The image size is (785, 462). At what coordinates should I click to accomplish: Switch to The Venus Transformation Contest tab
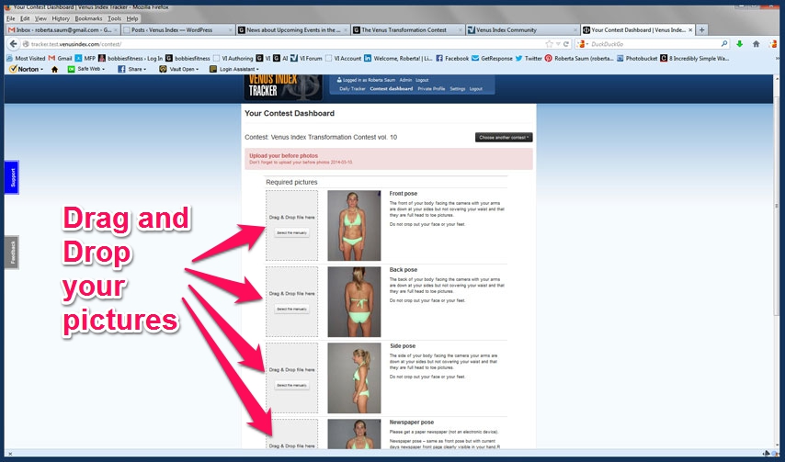click(407, 30)
